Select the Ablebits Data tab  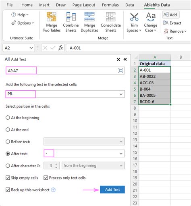coord(157,5)
